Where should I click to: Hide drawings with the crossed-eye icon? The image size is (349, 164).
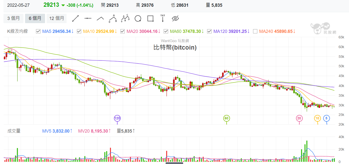(x=176, y=18)
